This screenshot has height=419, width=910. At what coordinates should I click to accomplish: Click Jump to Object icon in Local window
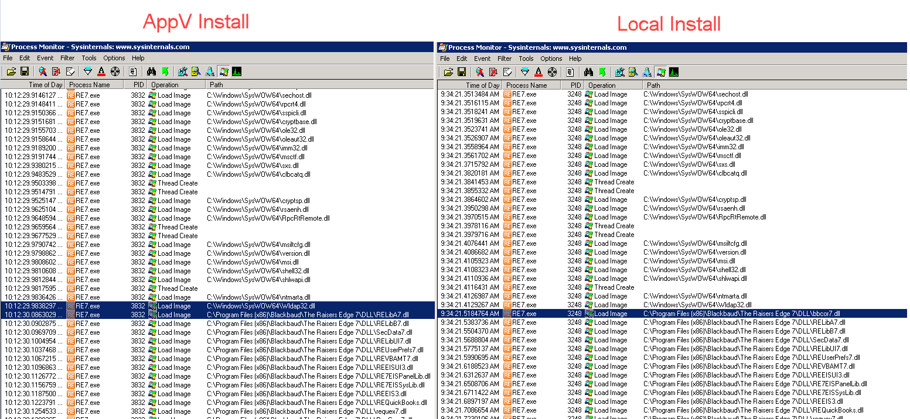click(x=602, y=72)
